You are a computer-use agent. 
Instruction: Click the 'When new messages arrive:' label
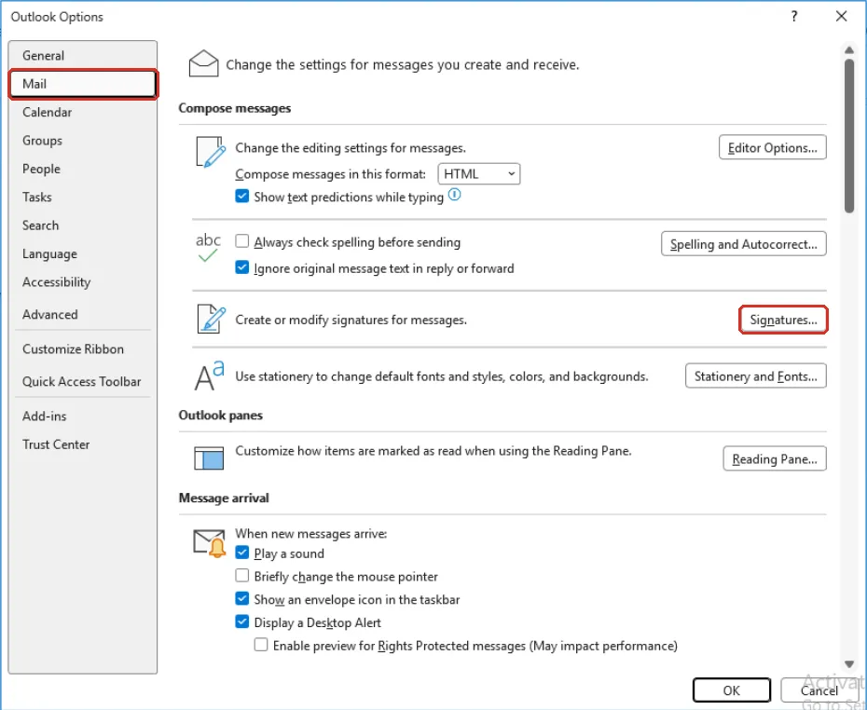tap(310, 533)
